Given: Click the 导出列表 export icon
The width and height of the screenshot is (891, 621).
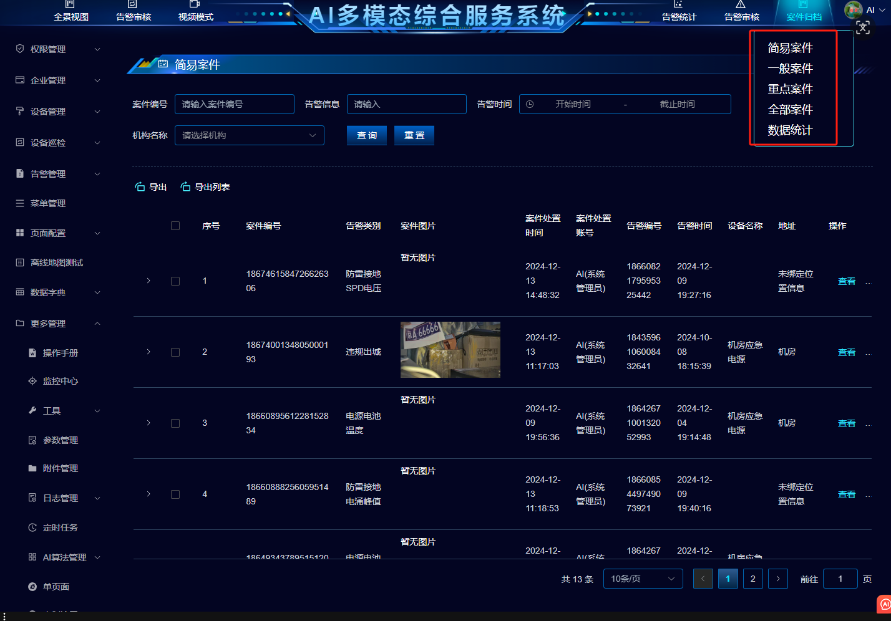Looking at the screenshot, I should pos(185,187).
